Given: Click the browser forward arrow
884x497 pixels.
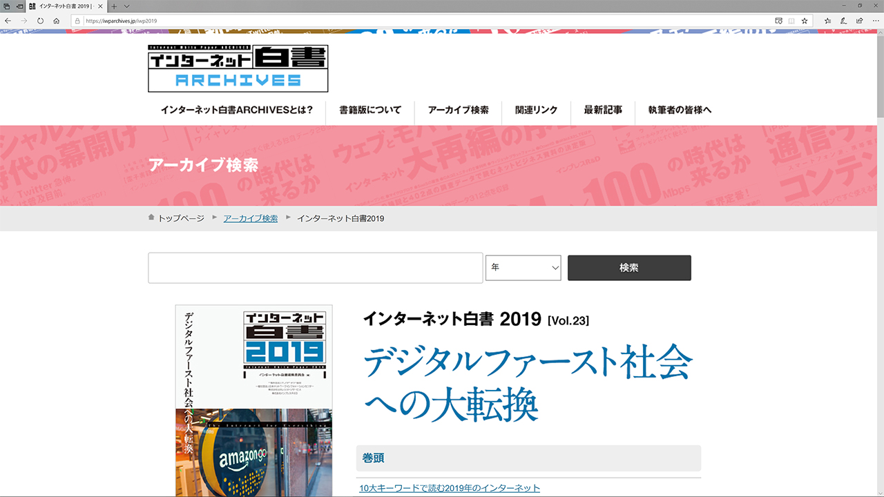Looking at the screenshot, I should coord(24,21).
